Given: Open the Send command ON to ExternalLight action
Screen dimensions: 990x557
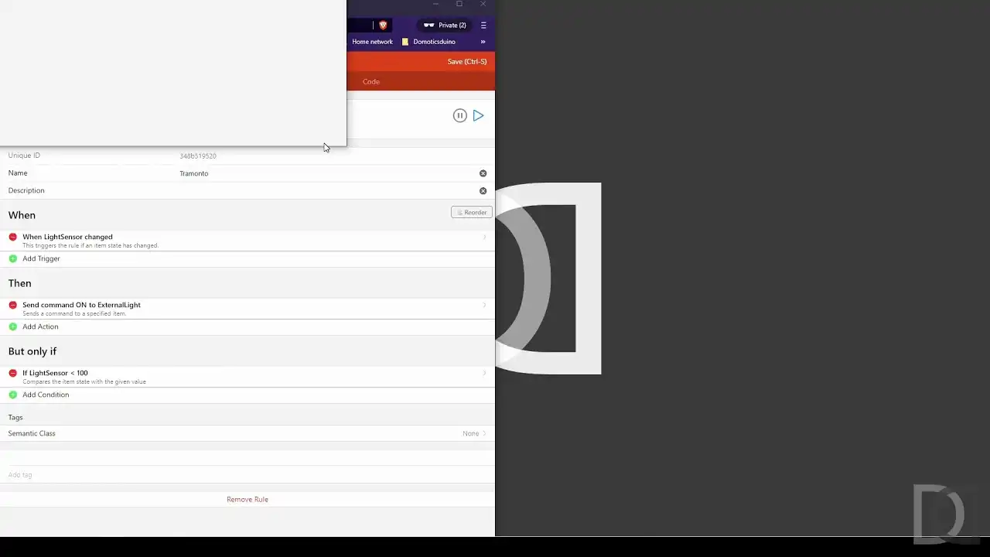Looking at the screenshot, I should coord(247,308).
